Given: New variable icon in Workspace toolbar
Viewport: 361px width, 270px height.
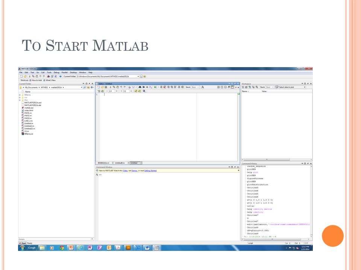Looking at the screenshot, I should pyautogui.click(x=243, y=87).
